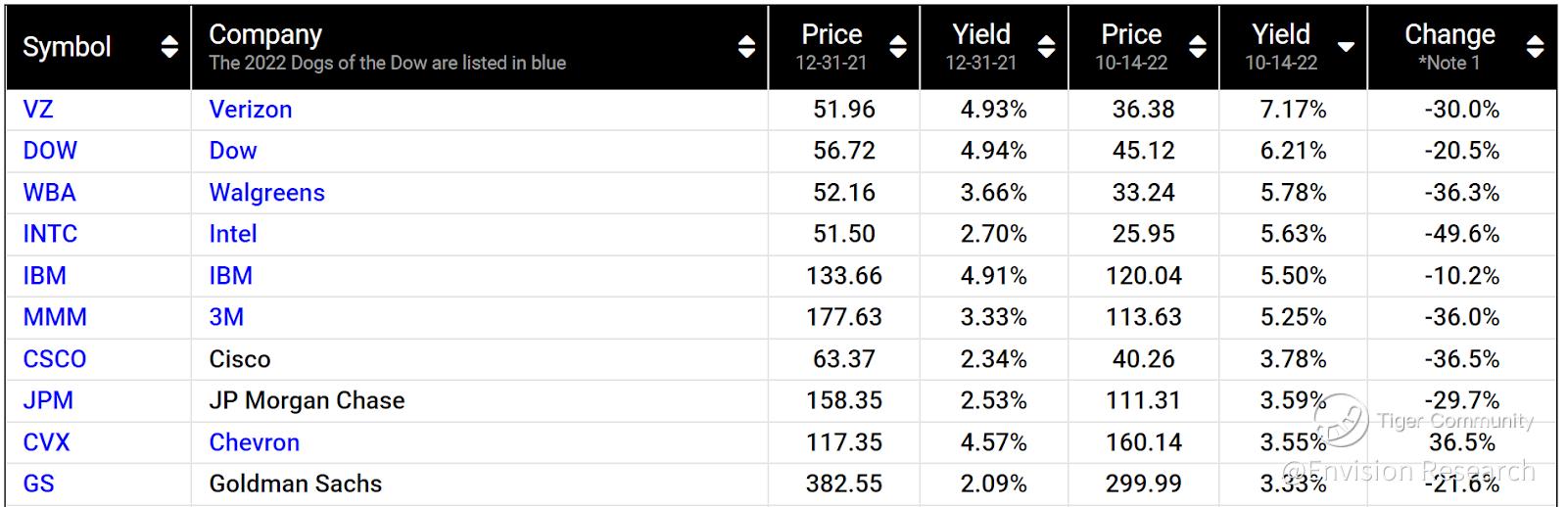Open the Verizon company link
This screenshot has width=1567, height=507.
[251, 110]
